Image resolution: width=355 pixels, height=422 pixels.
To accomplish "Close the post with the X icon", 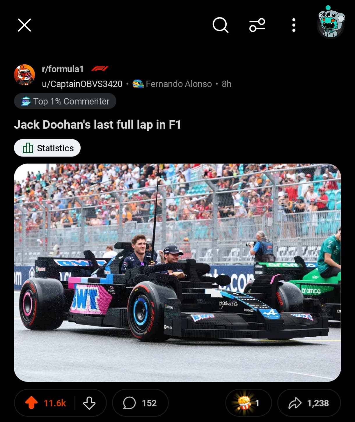I will 24,25.
